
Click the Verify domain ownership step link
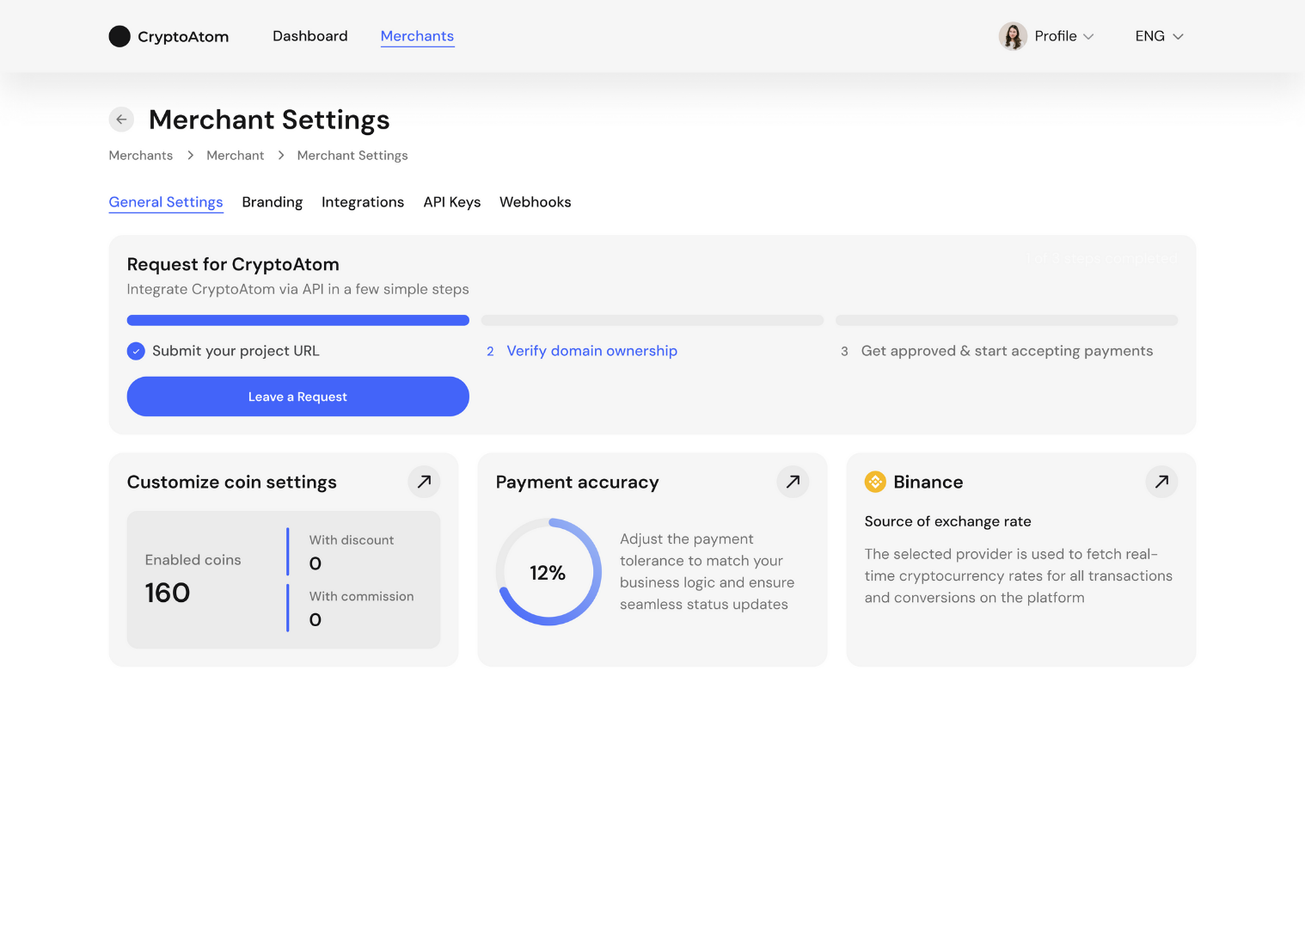[x=591, y=351]
